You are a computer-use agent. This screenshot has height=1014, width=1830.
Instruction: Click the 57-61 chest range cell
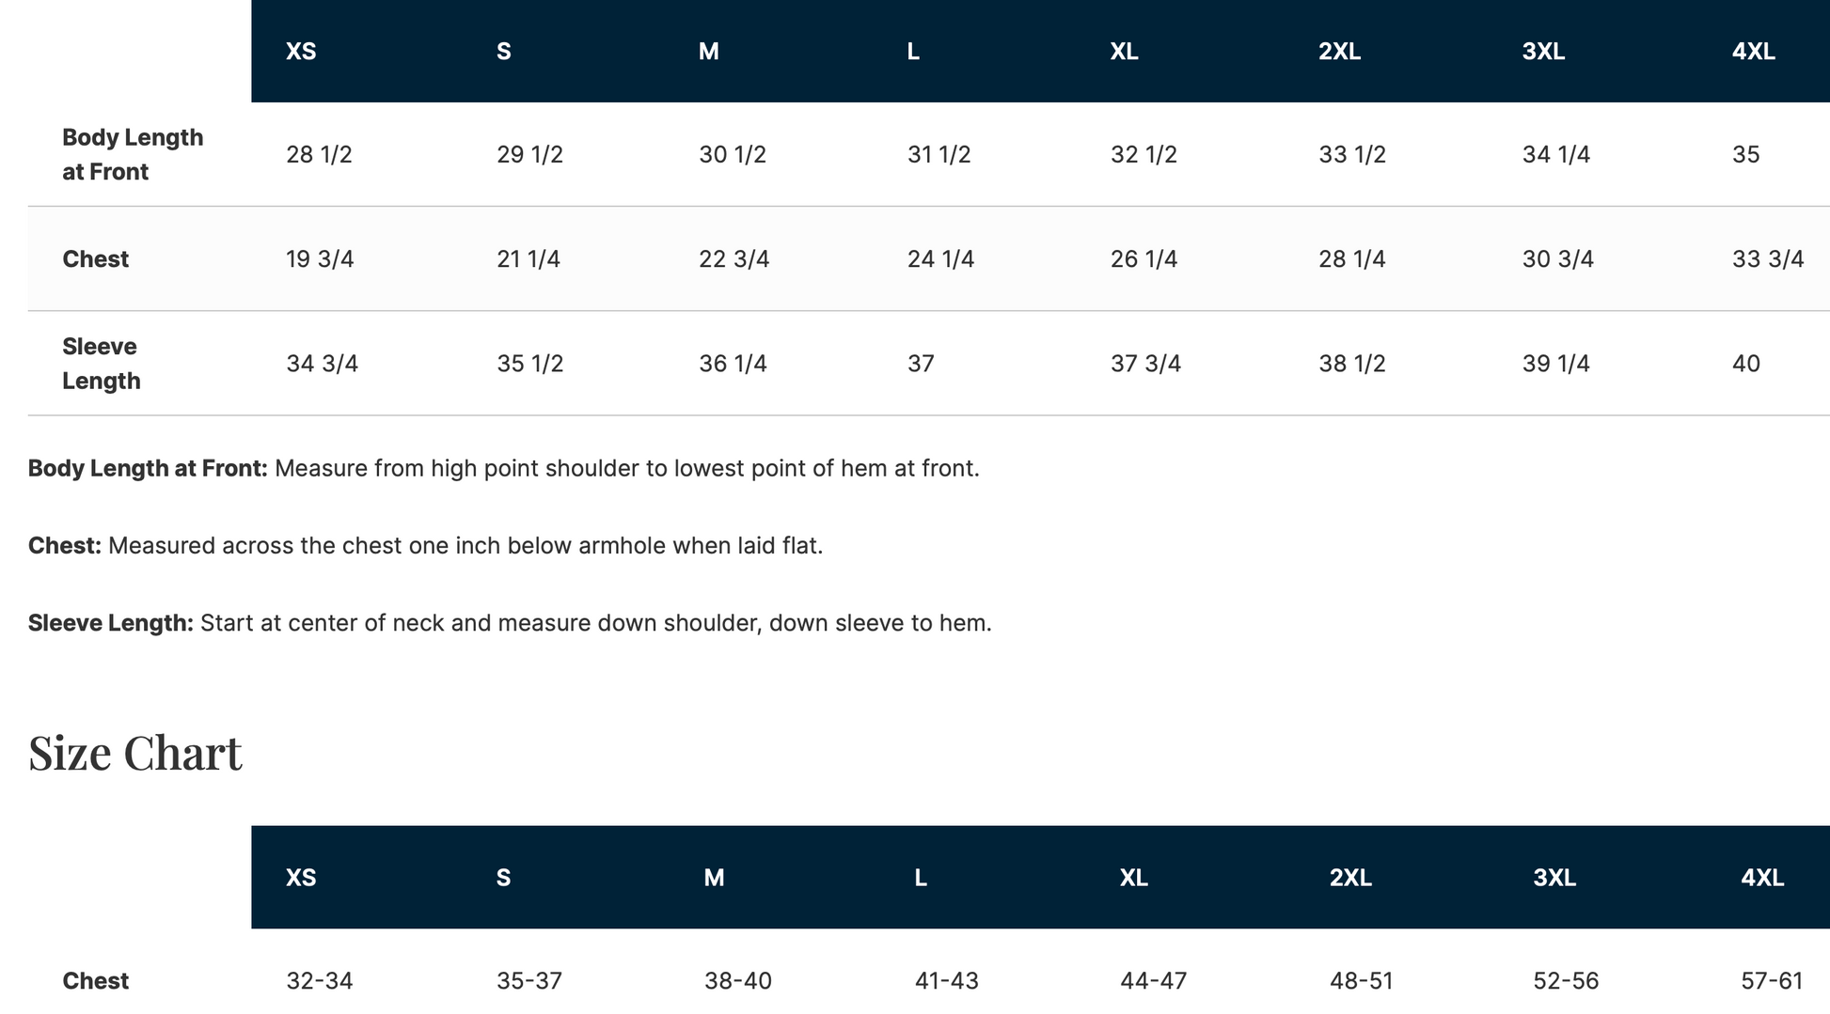point(1772,981)
